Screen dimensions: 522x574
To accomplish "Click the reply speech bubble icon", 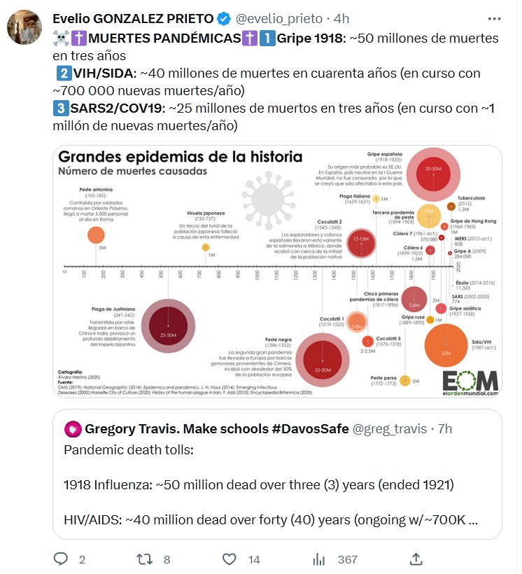I will click(x=61, y=559).
